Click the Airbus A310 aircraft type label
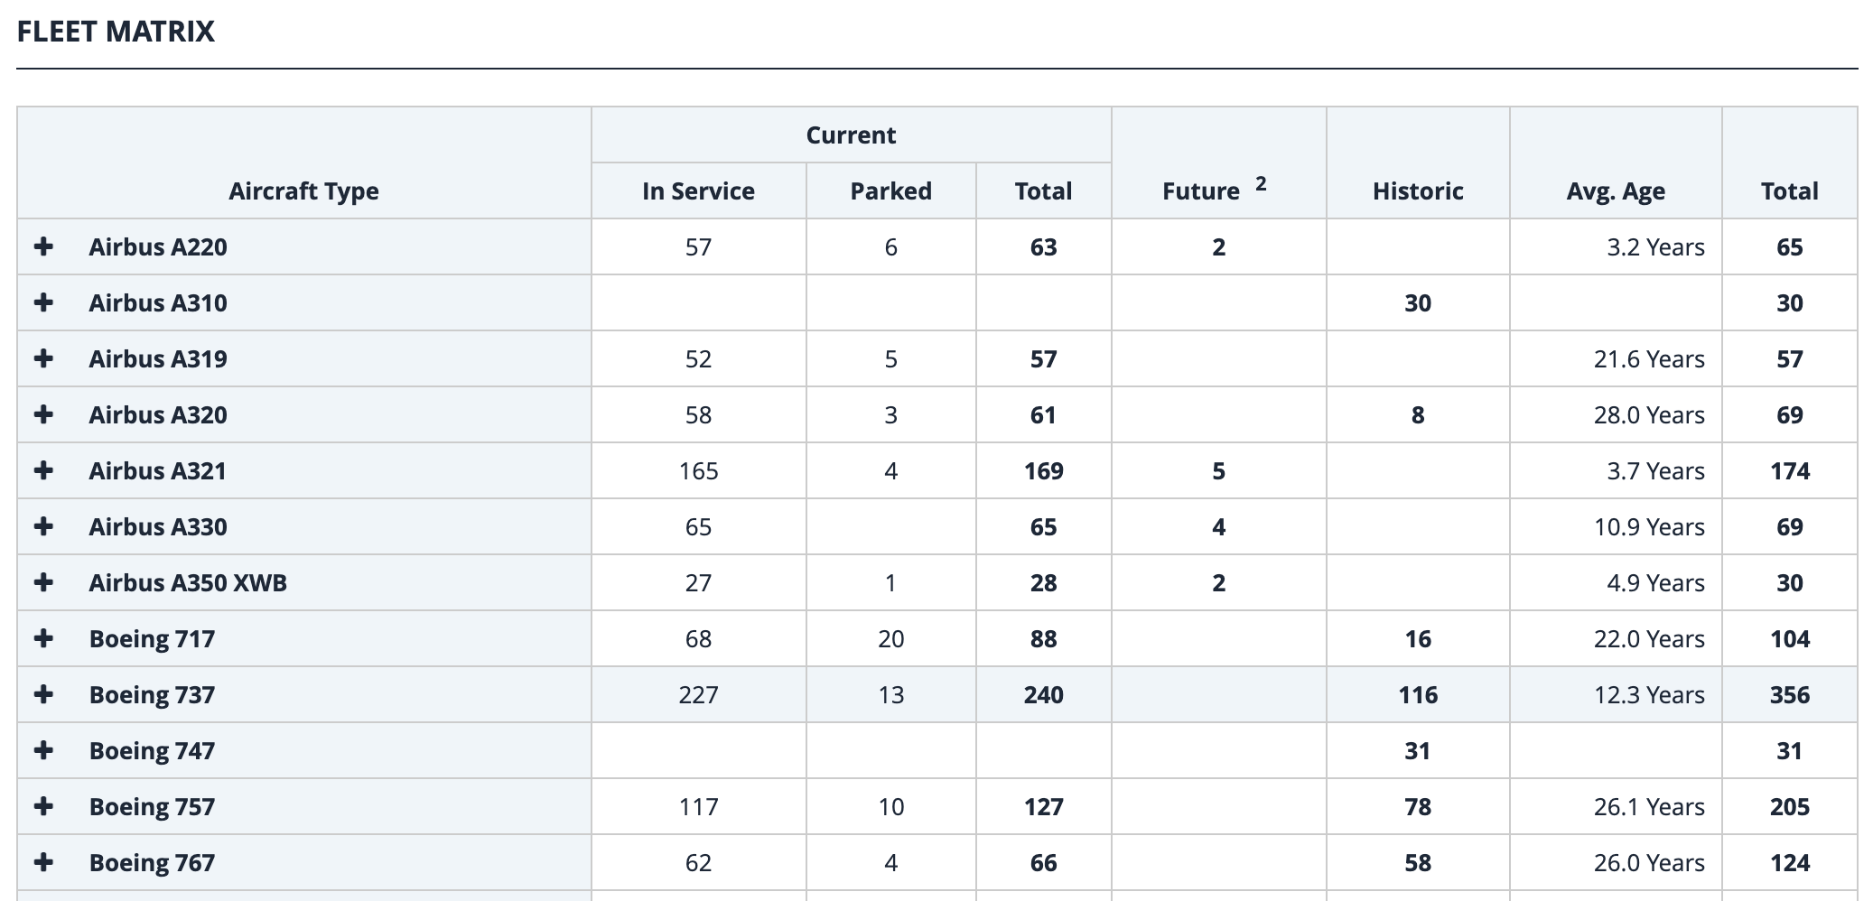Viewport: 1873px width, 901px height. [158, 303]
